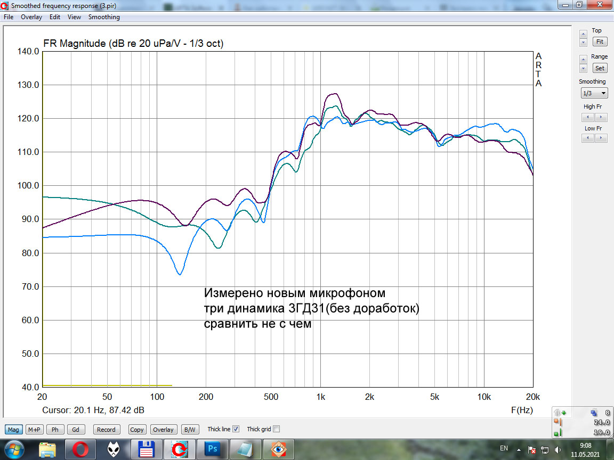This screenshot has height=460, width=614.
Task: Click the annotation 'сравнить не с чем'
Action: (x=257, y=324)
